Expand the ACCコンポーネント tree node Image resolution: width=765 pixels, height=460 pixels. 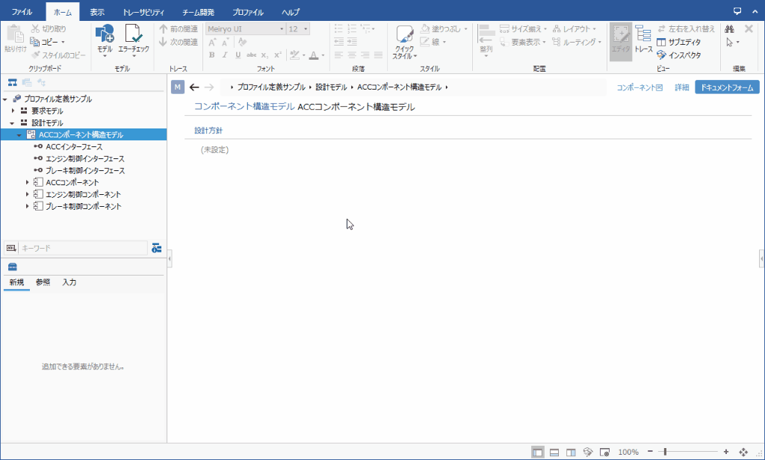tap(28, 182)
